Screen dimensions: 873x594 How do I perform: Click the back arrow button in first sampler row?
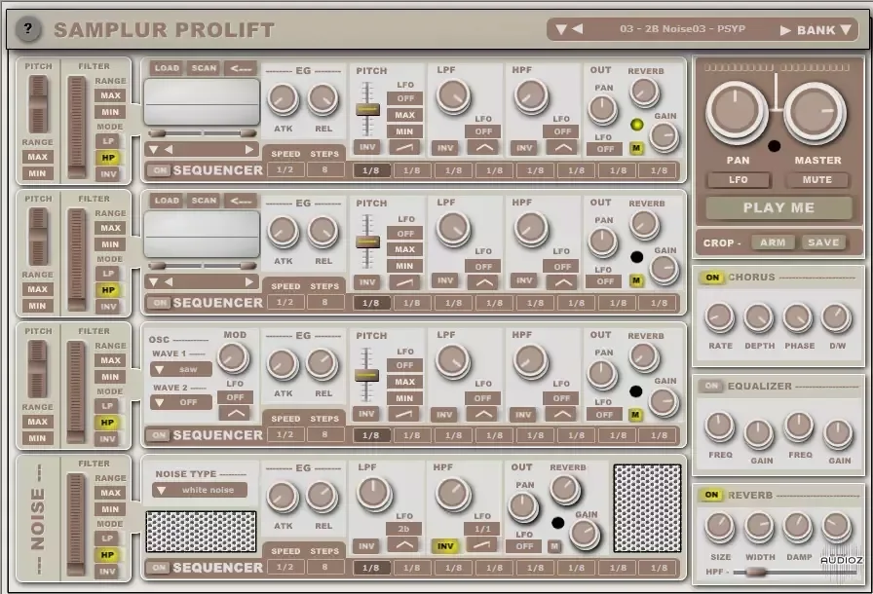241,68
